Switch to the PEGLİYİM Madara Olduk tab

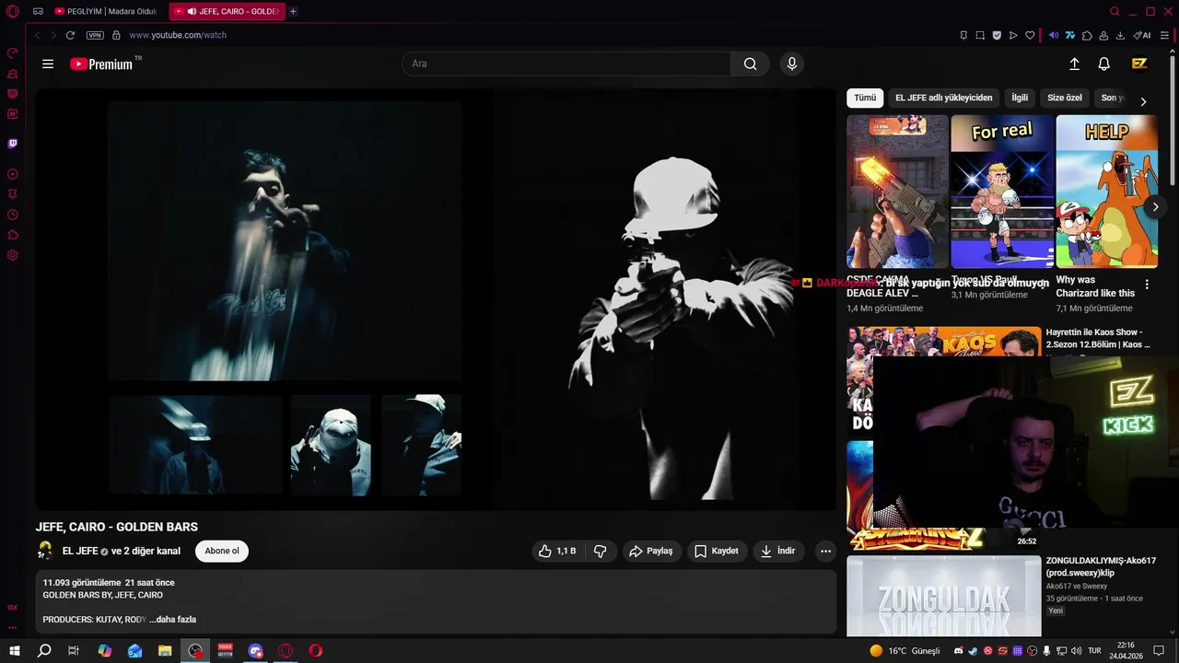107,11
